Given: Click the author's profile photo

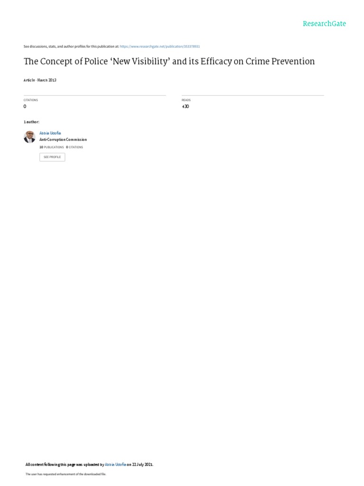Looking at the screenshot, I should pos(30,137).
